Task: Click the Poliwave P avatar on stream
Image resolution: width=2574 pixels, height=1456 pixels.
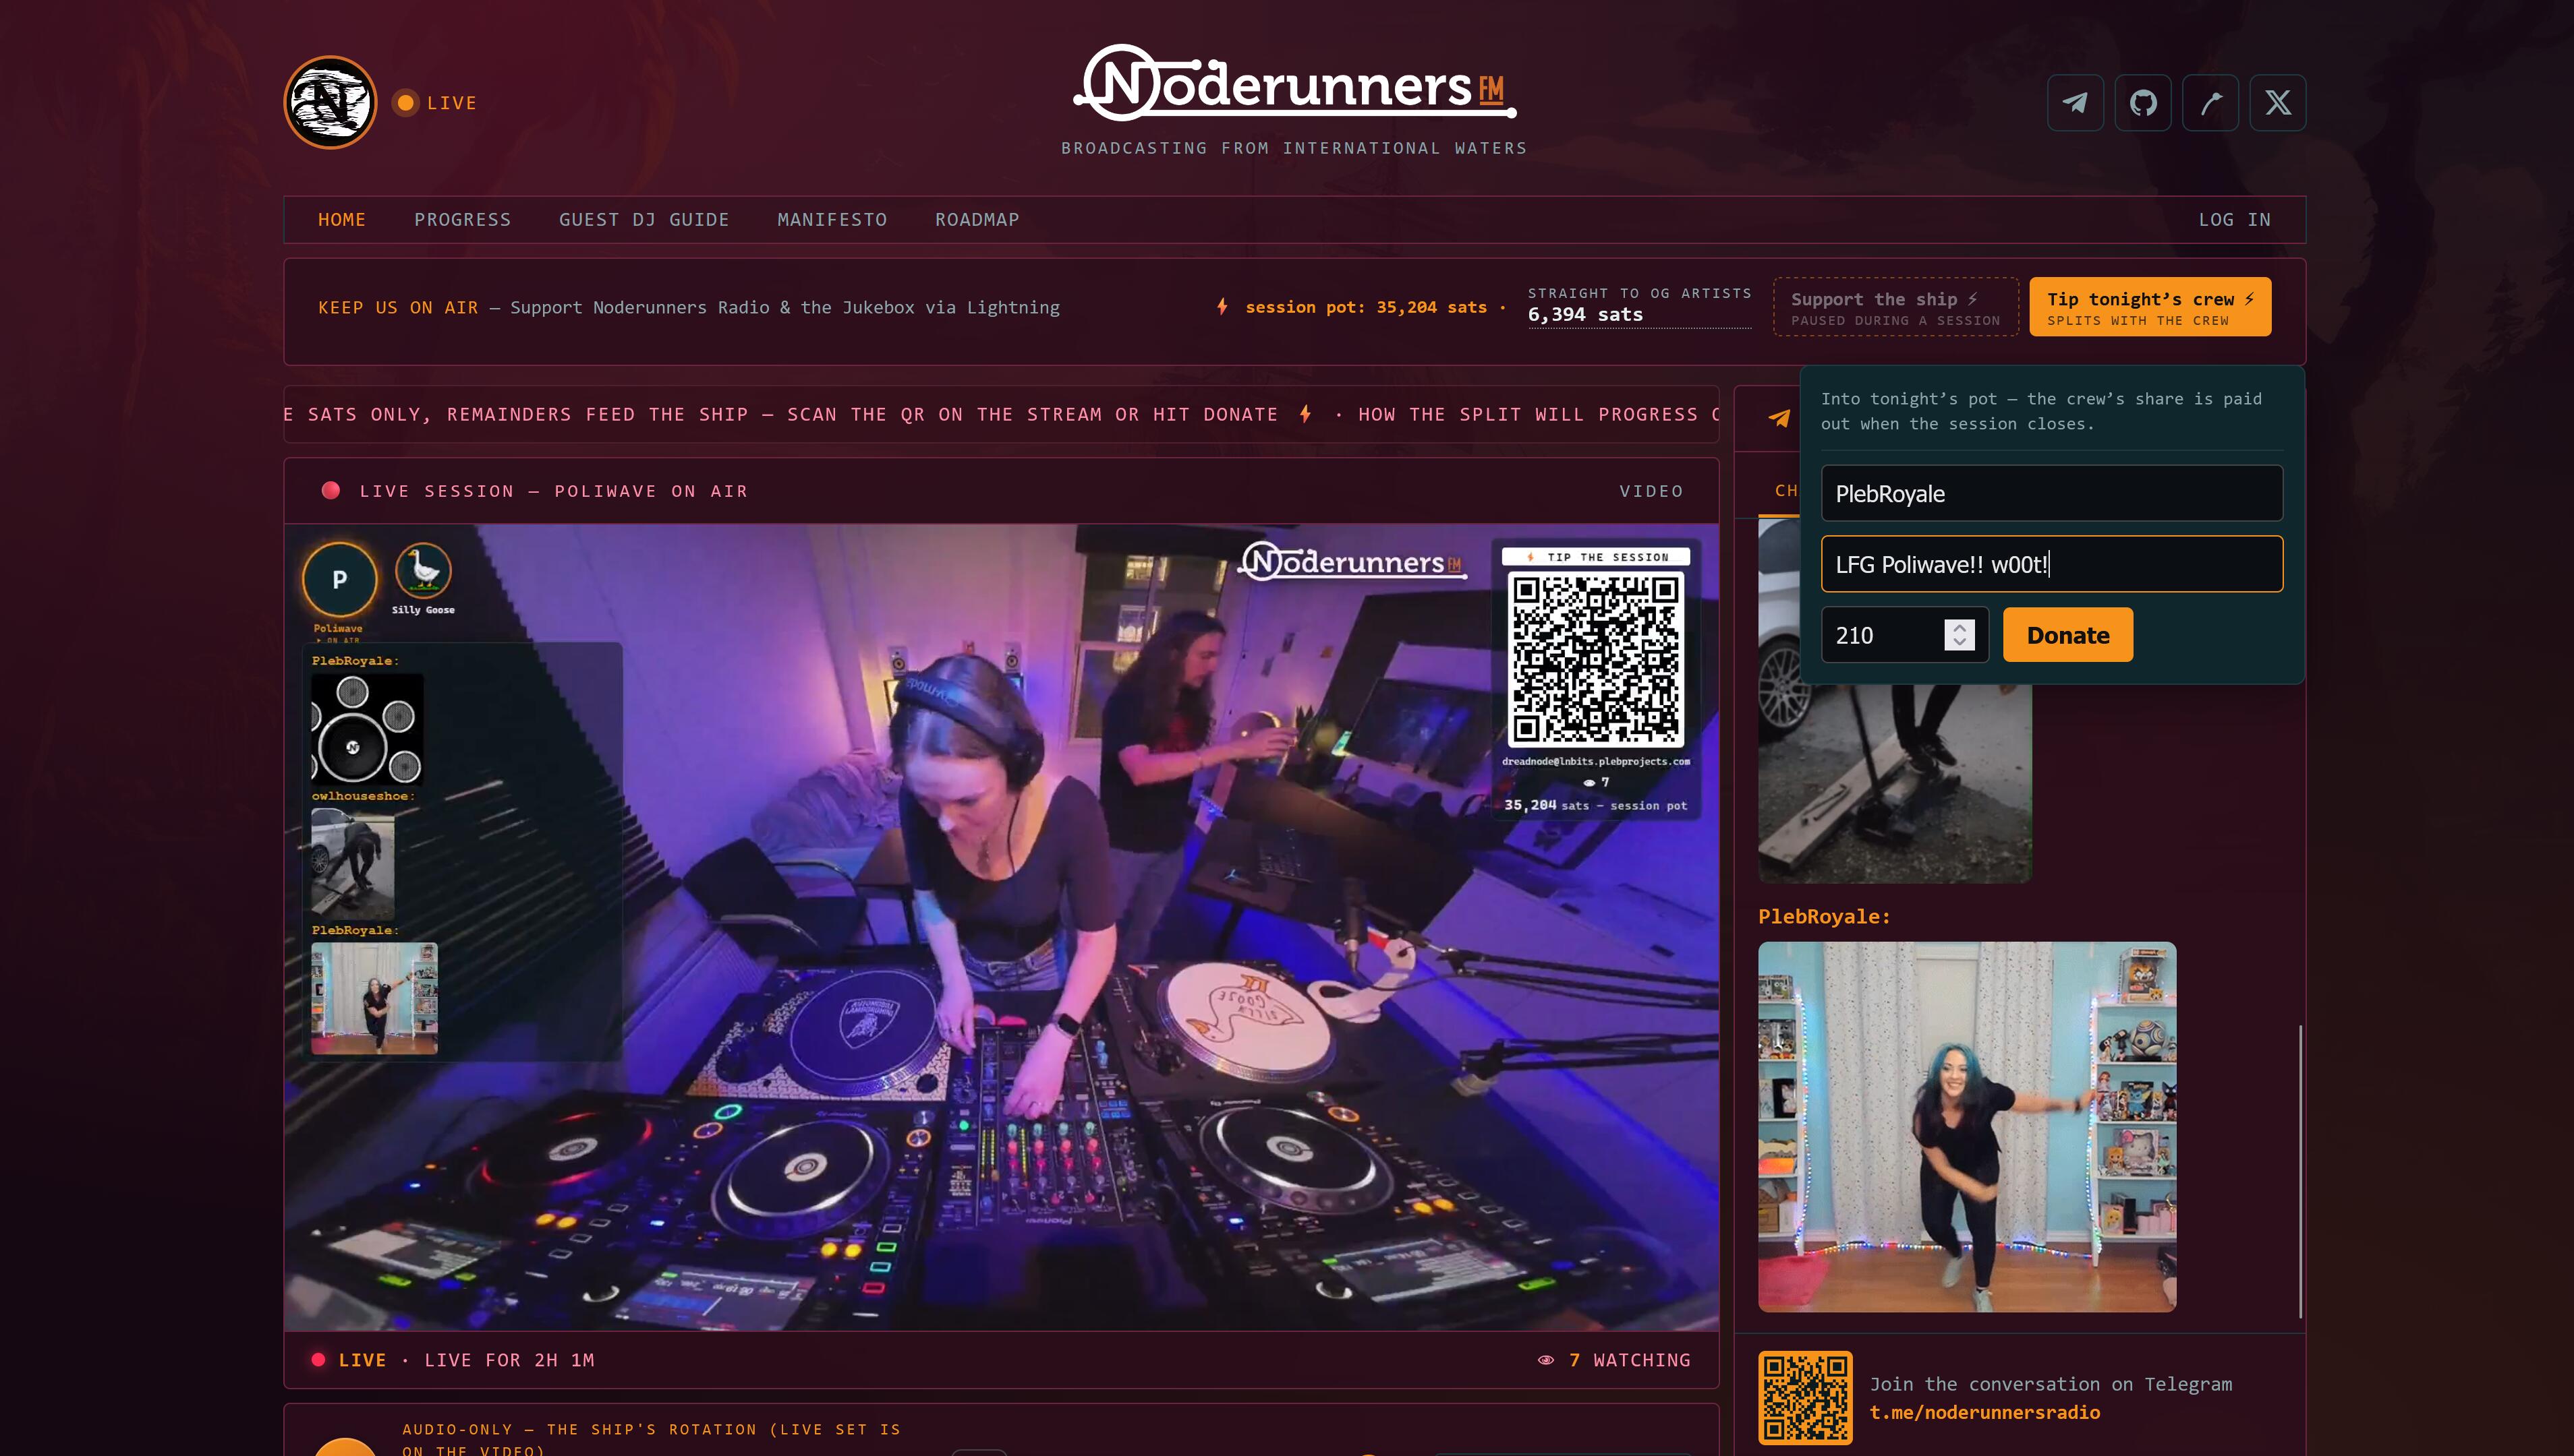Action: point(339,579)
